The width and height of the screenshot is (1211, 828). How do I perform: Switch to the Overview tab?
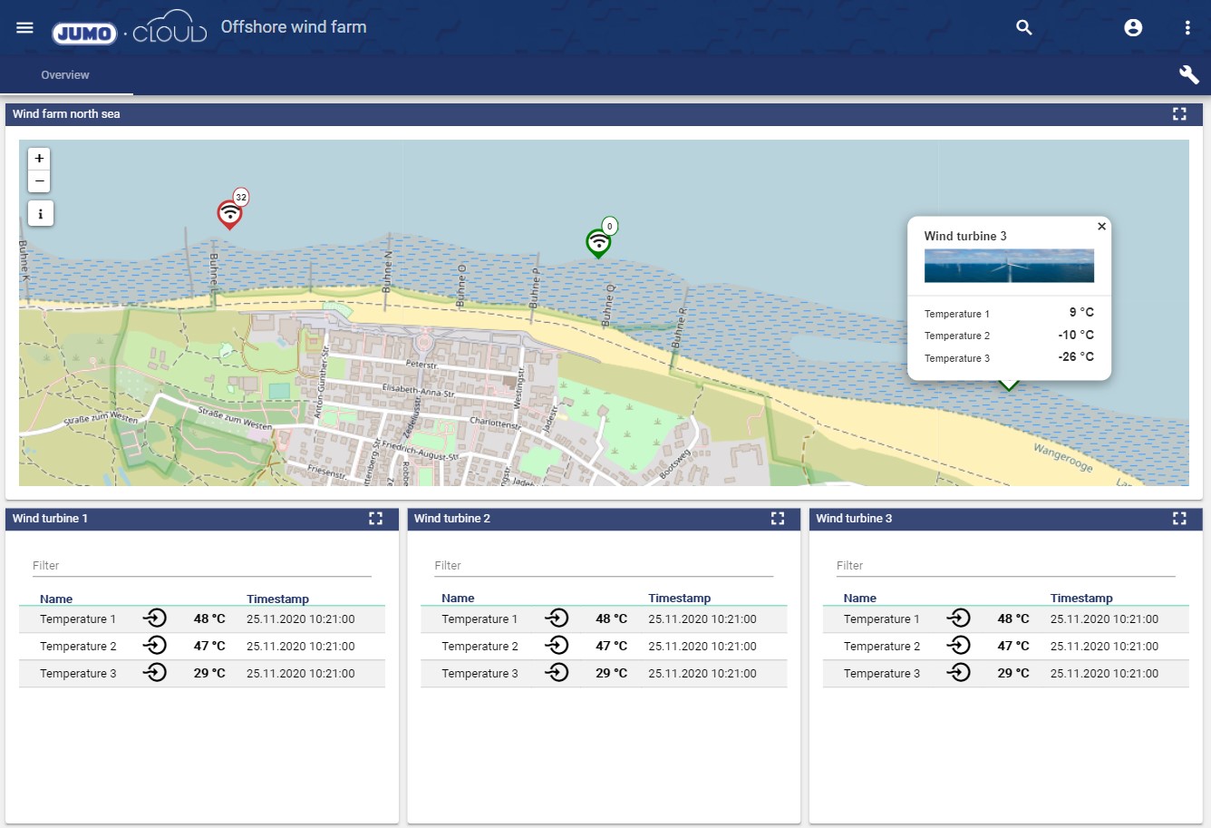65,74
